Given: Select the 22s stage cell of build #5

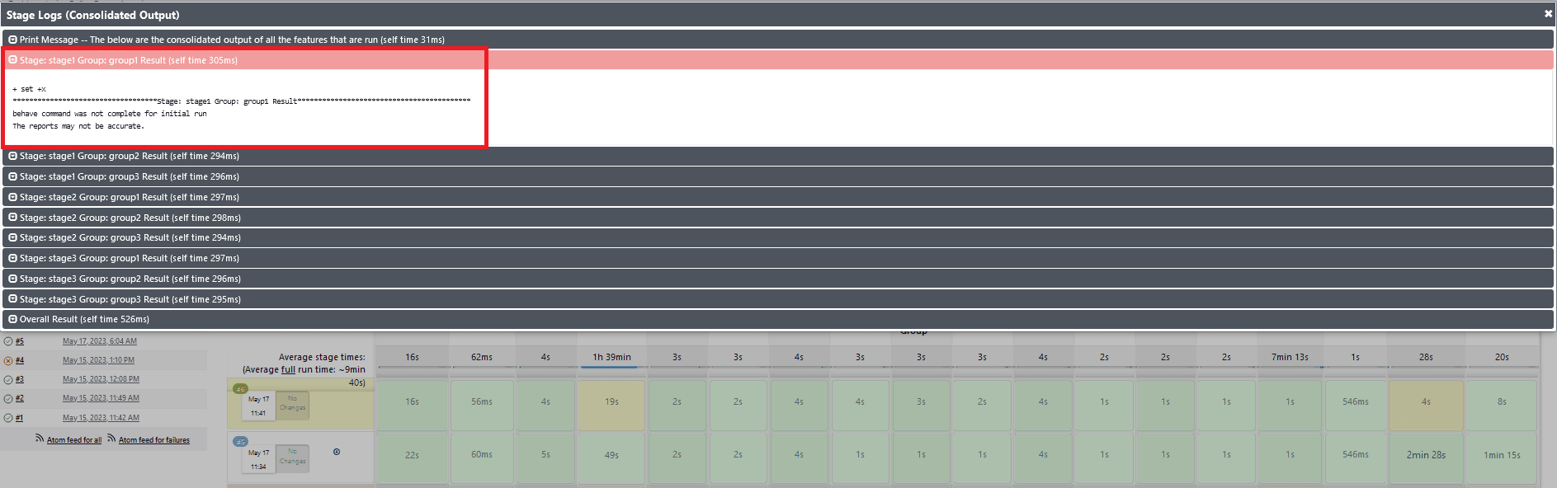Looking at the screenshot, I should [x=412, y=457].
